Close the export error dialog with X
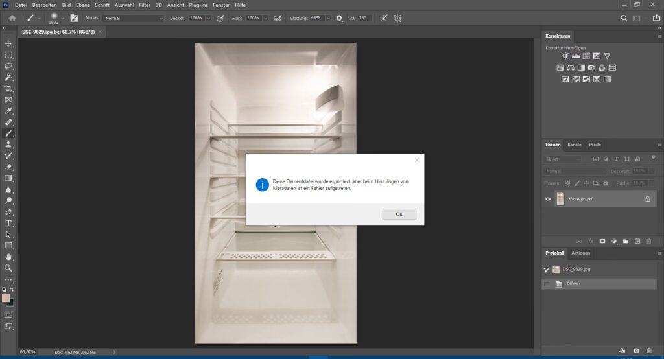This screenshot has height=359, width=664. click(417, 160)
